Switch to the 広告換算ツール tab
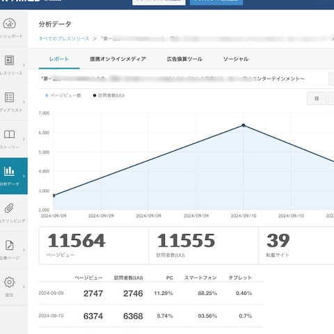The width and height of the screenshot is (334, 334). 184,59
